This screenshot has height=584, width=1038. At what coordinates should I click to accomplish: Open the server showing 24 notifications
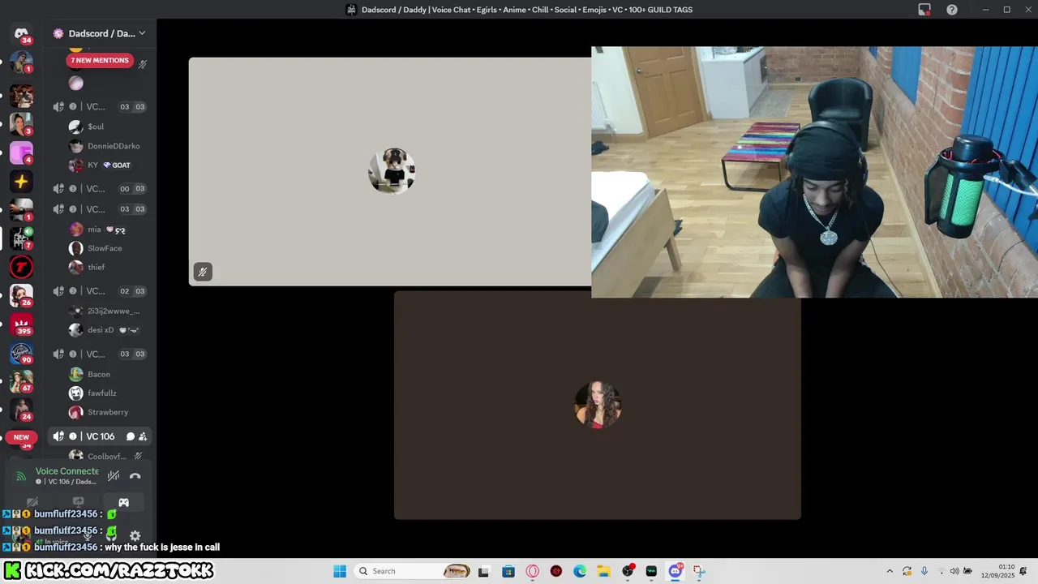21,410
